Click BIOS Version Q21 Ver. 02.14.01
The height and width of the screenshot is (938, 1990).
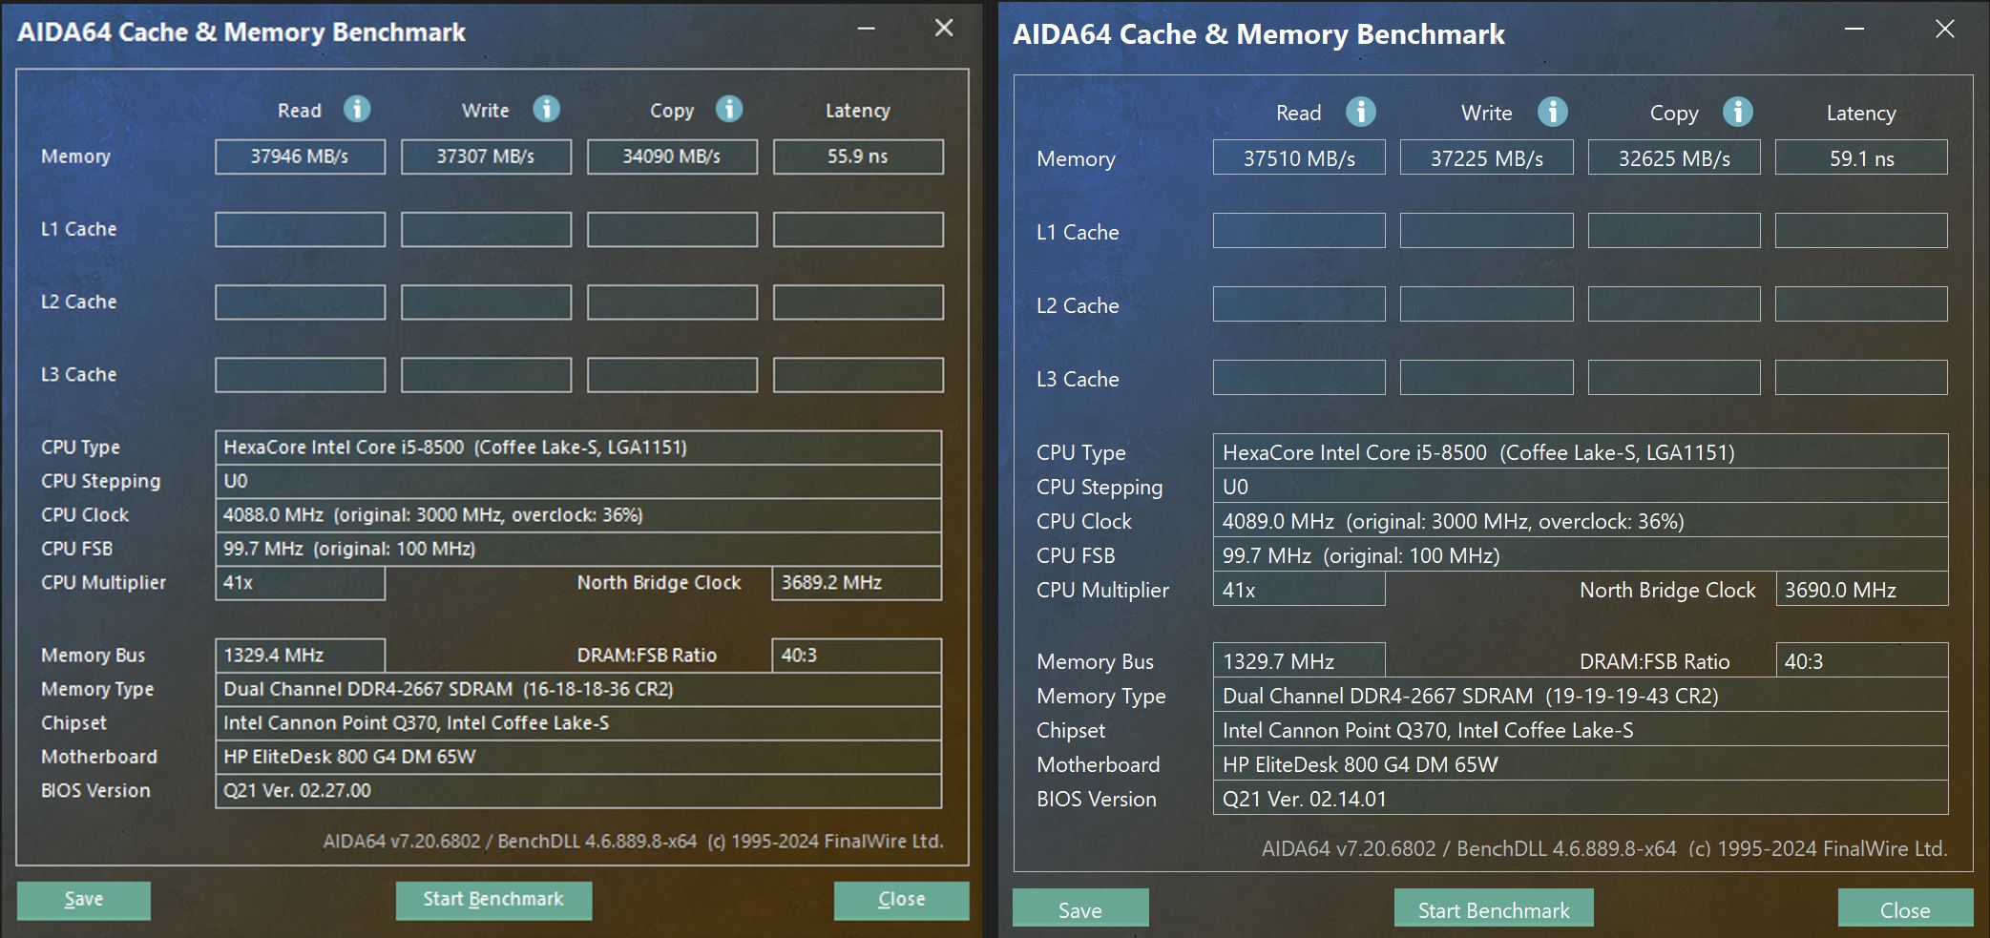pyautogui.click(x=1581, y=799)
